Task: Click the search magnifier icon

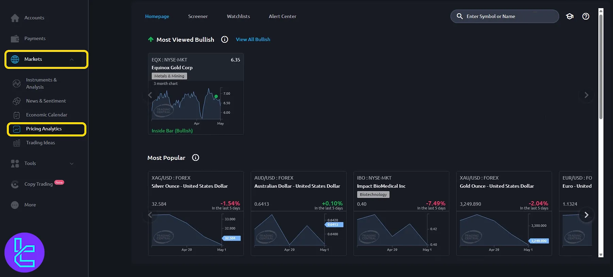Action: click(x=460, y=16)
